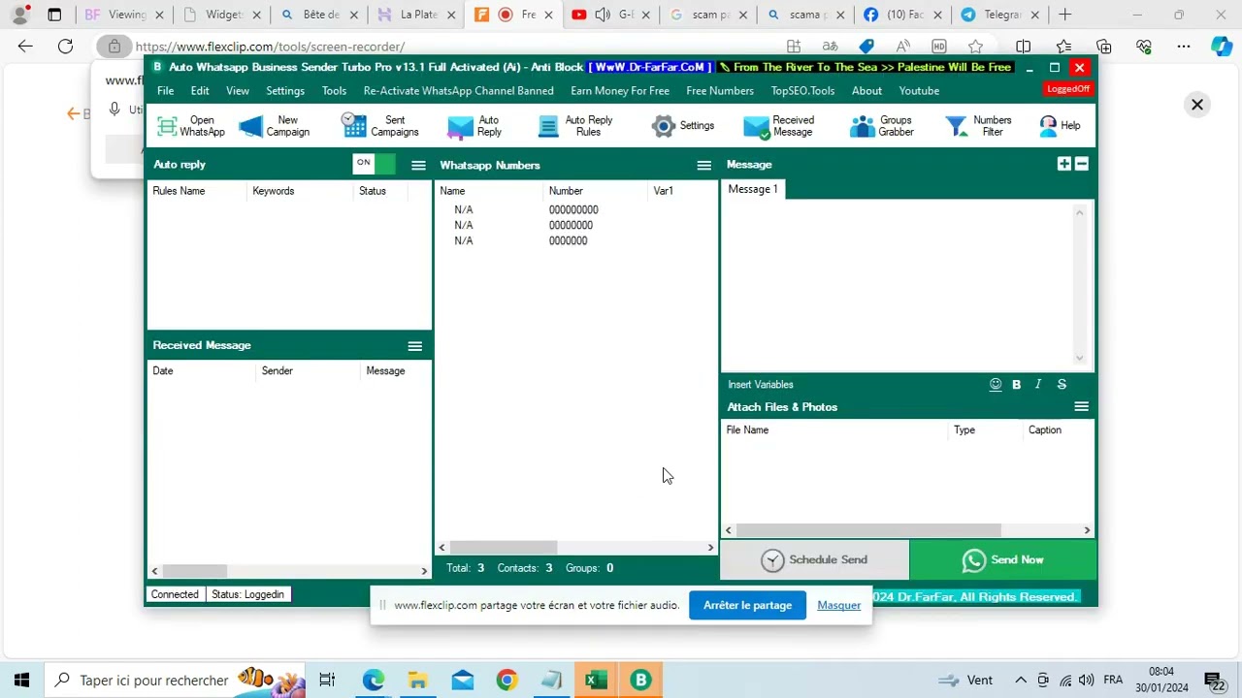
Task: Open the File menu
Action: 166,90
